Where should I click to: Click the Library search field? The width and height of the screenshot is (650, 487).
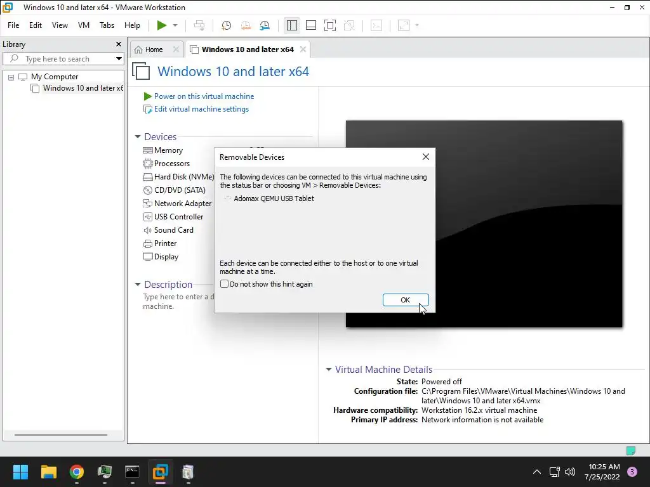pos(62,59)
